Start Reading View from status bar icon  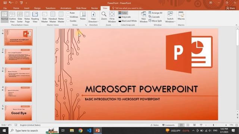195,125
